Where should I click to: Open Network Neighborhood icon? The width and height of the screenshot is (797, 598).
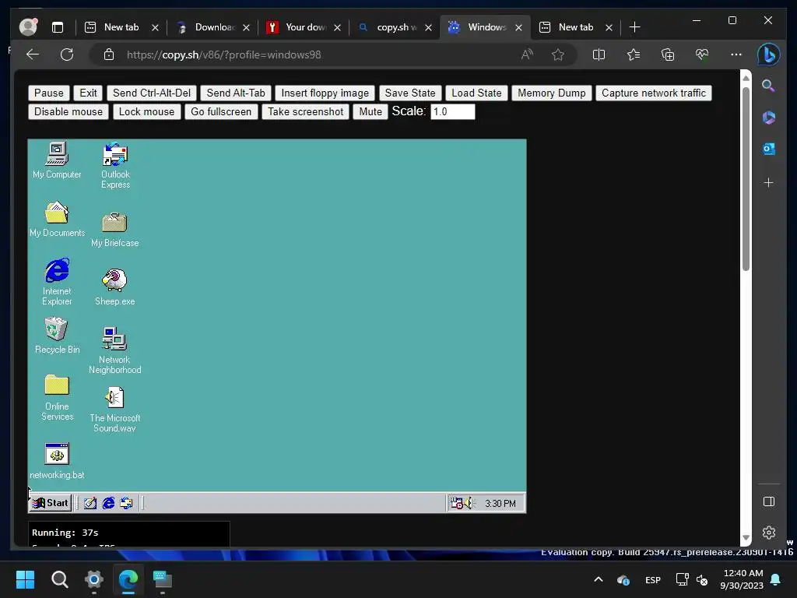pyautogui.click(x=115, y=350)
